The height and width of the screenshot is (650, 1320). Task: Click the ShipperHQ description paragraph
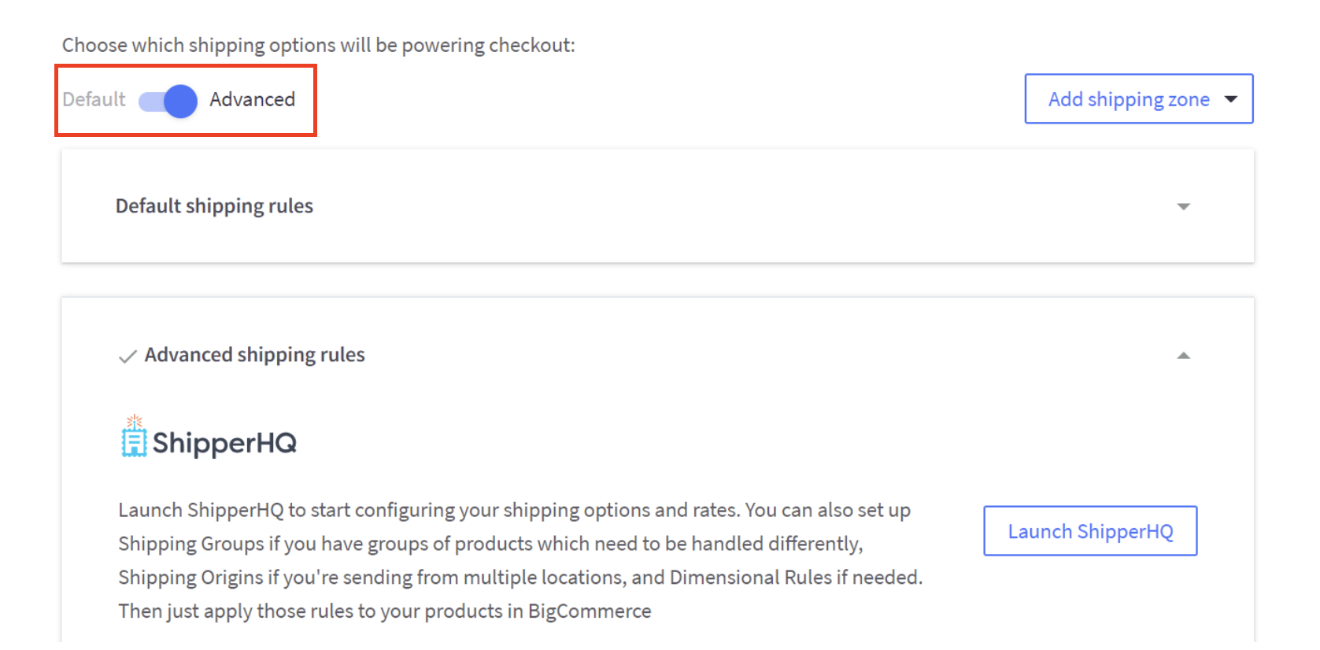tap(519, 560)
